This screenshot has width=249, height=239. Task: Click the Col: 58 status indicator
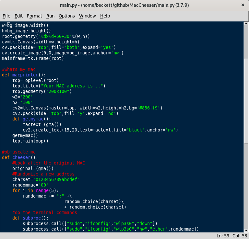[x=240, y=236]
